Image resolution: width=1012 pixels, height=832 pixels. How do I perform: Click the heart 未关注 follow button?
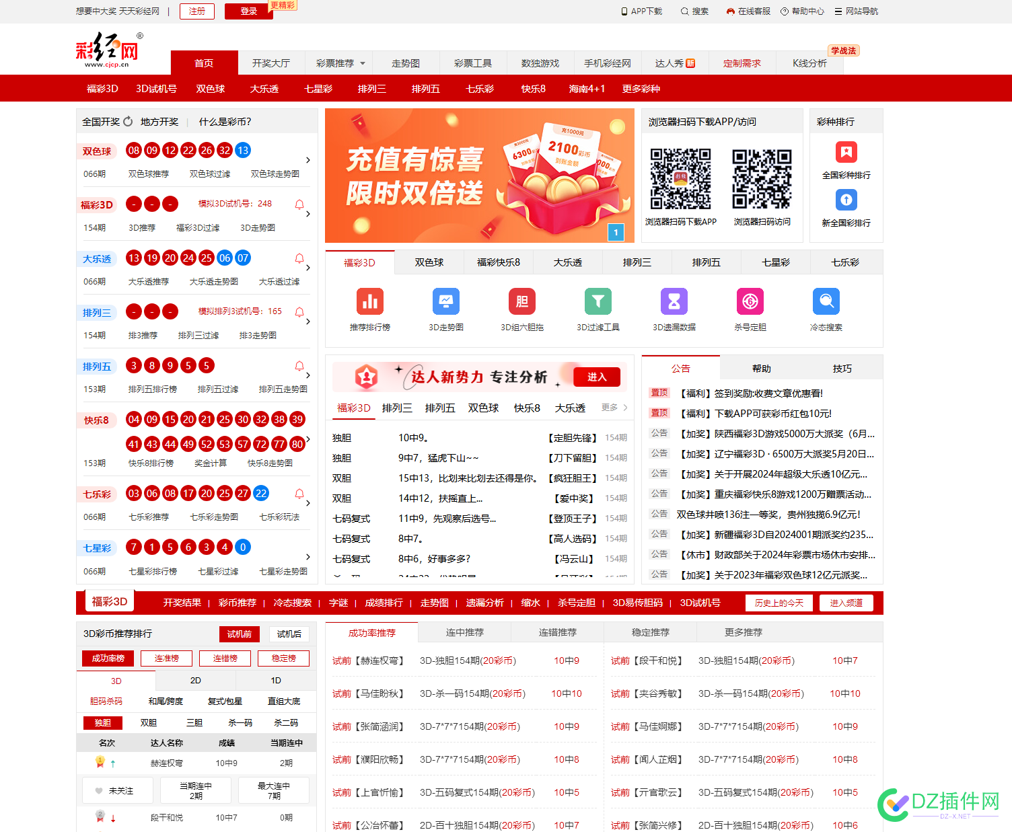[x=118, y=790]
